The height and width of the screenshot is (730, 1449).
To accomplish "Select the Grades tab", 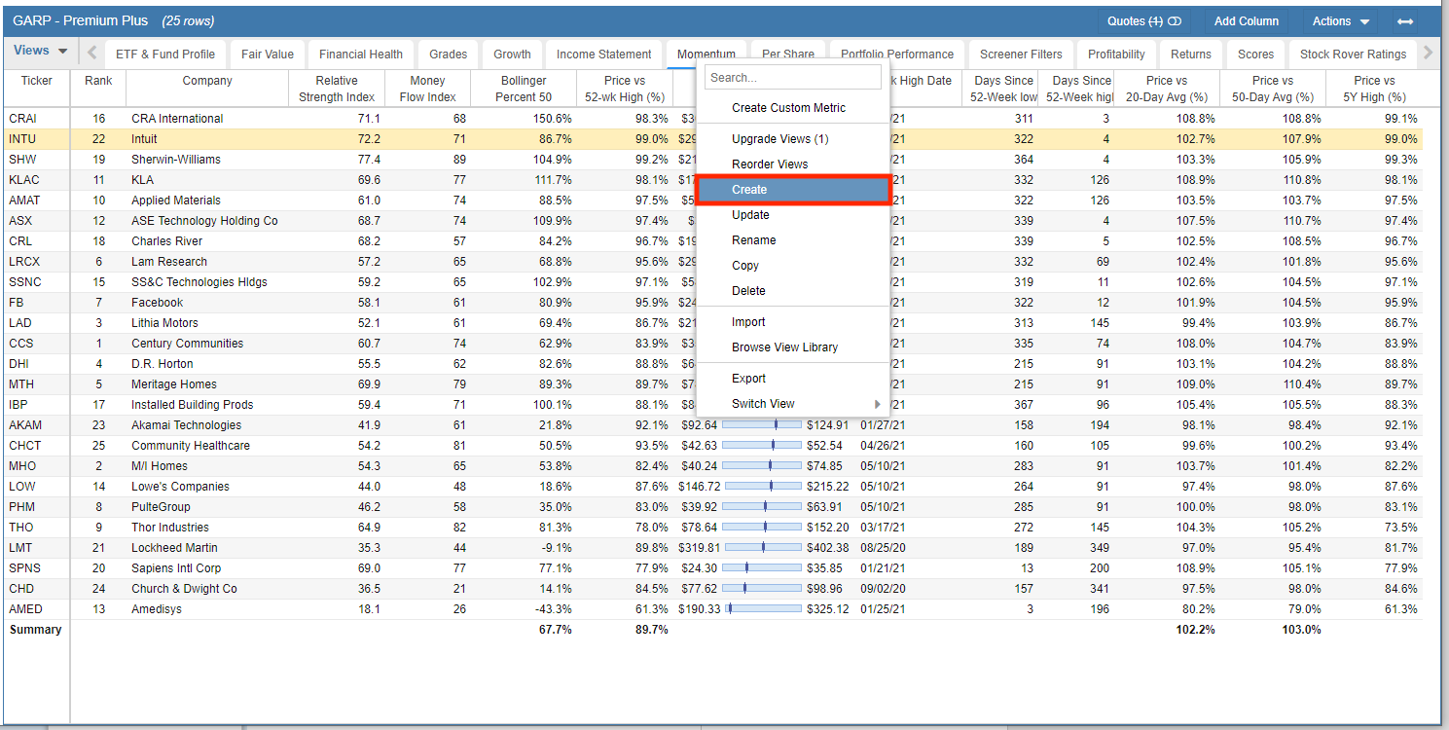I will click(x=449, y=55).
